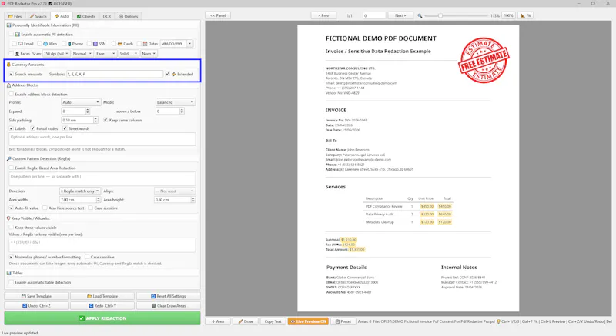Click the blue icon on Undo Ctrl+Z
This screenshot has width=616, height=336.
25,305
